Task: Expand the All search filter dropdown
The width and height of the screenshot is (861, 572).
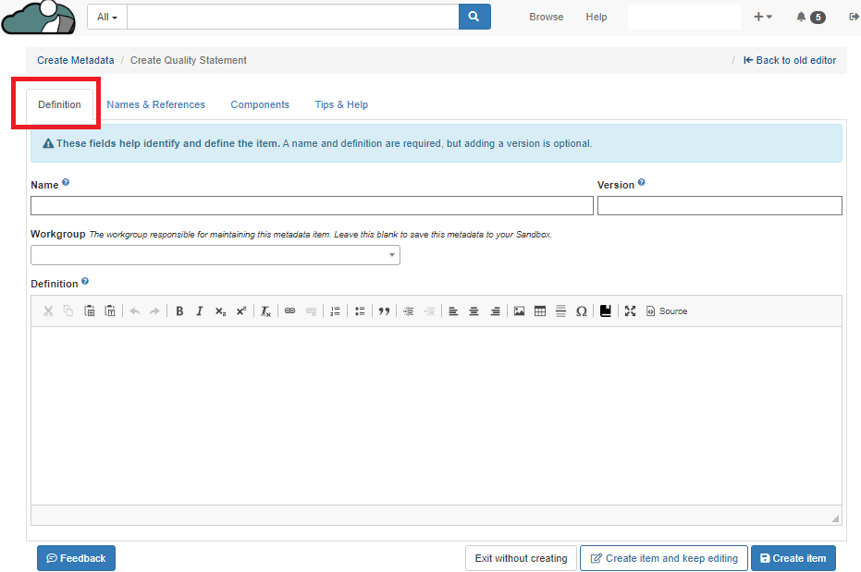Action: point(107,17)
